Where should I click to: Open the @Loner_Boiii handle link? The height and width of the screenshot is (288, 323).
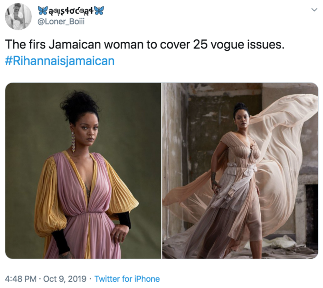point(61,22)
